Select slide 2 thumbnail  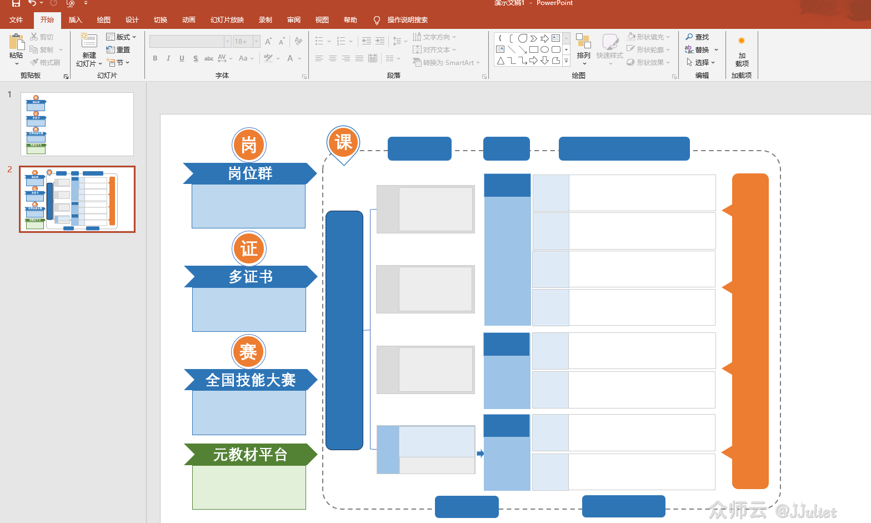coord(77,199)
